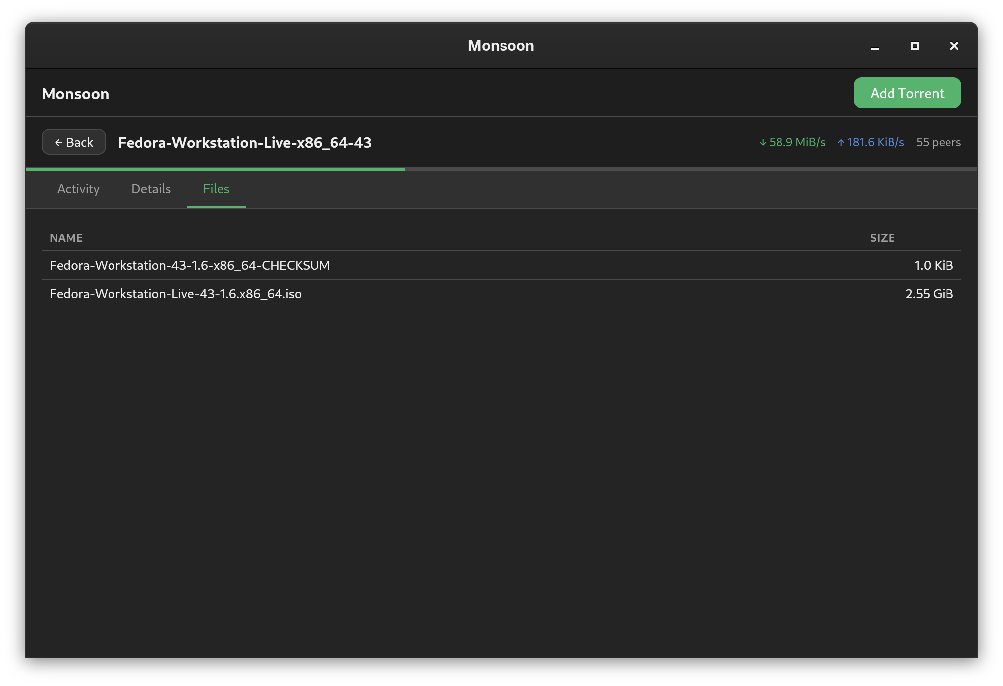Image resolution: width=1003 pixels, height=686 pixels.
Task: Click the download speed arrow indicator
Action: pos(763,143)
